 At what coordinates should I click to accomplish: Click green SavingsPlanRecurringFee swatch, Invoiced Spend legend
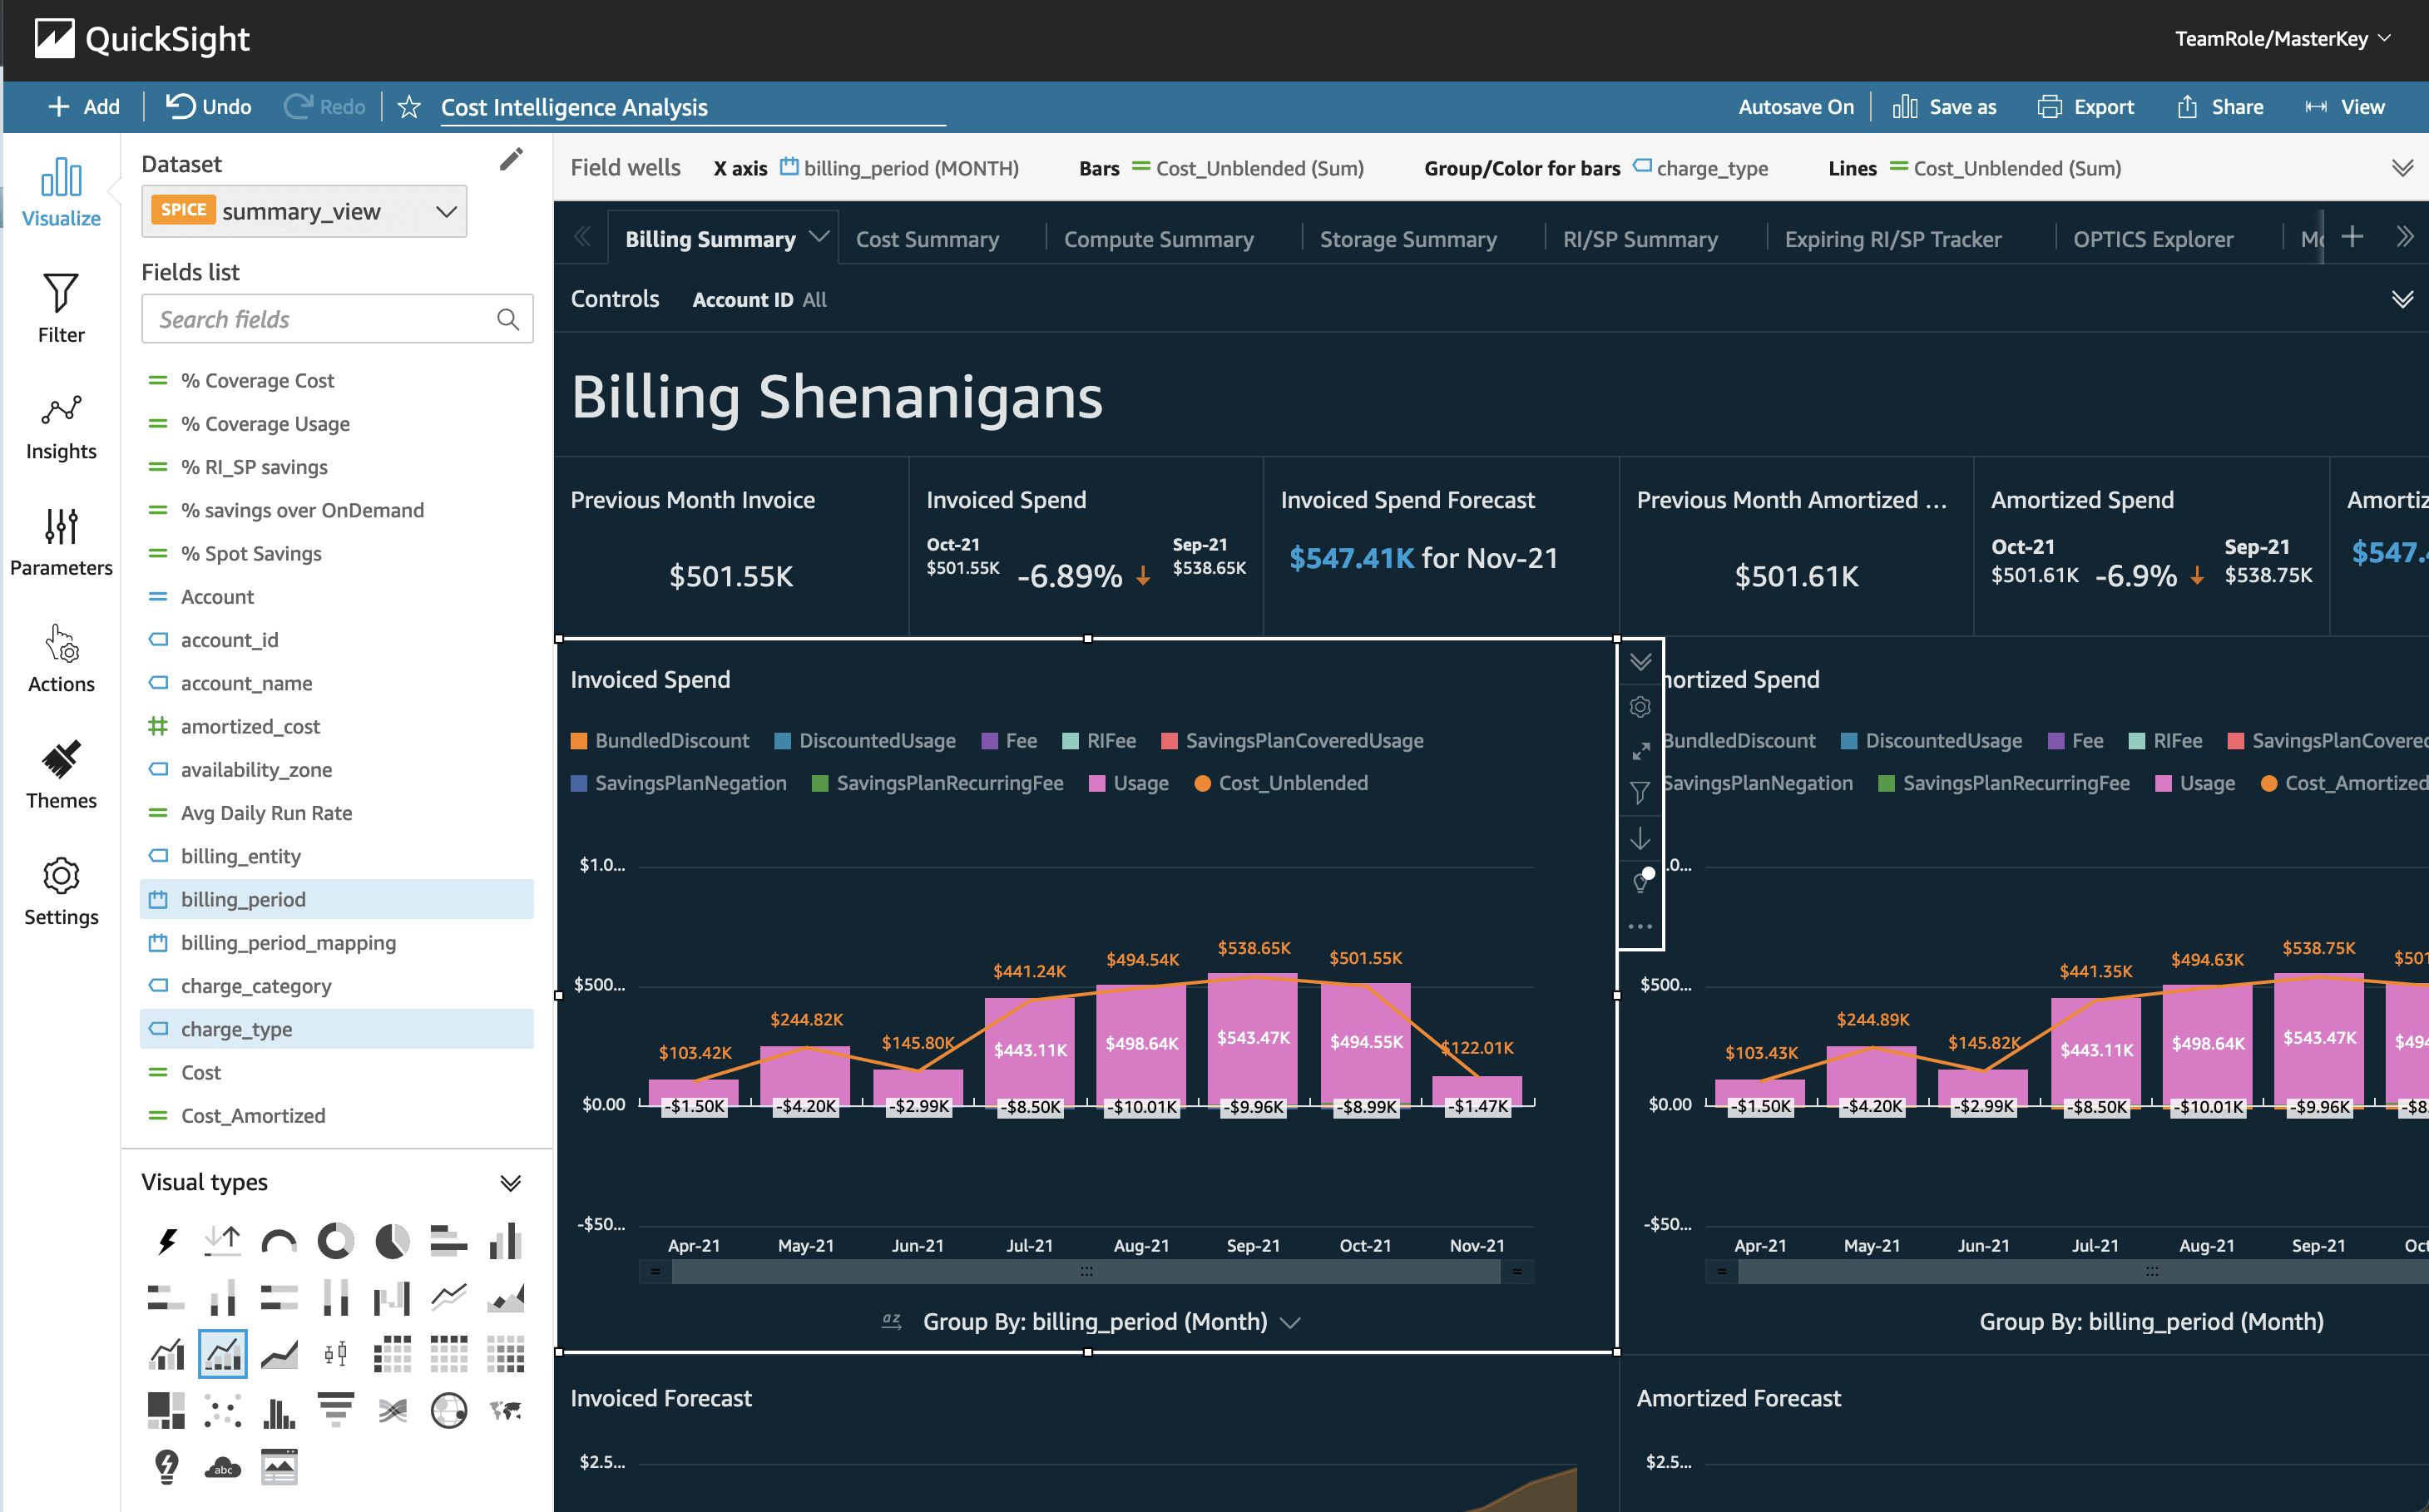click(x=820, y=784)
